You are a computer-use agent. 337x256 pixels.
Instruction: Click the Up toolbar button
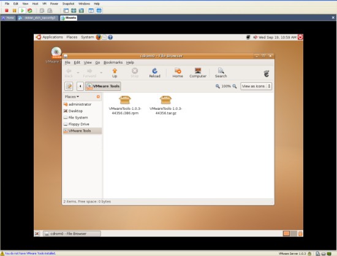click(115, 73)
